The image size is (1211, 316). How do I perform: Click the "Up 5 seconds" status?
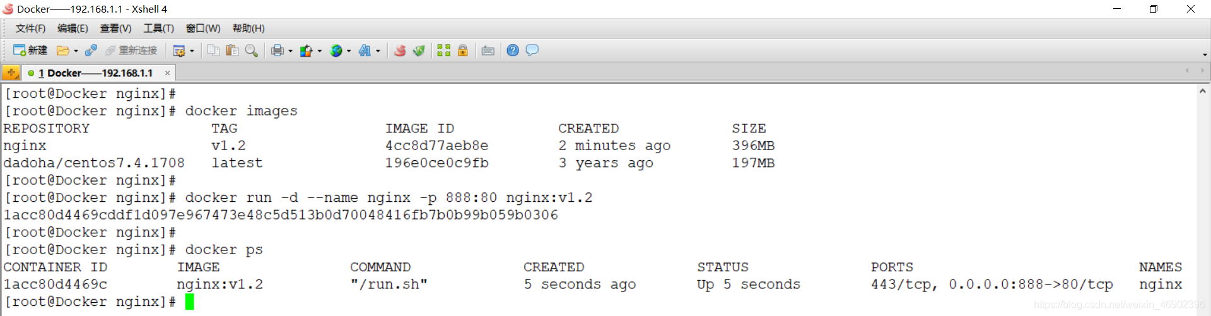click(748, 284)
